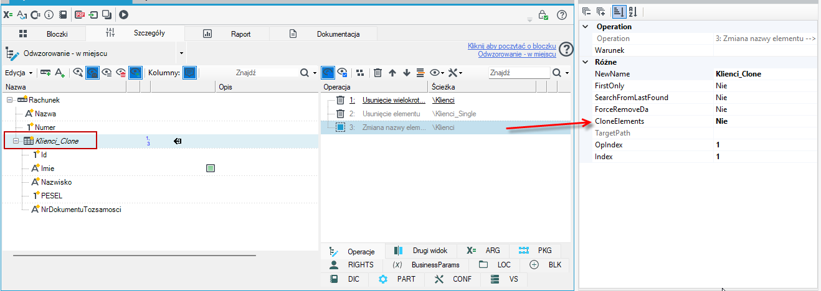Toggle the eye with lock filter button
Screen dimensions: 821x291
pyautogui.click(x=92, y=73)
